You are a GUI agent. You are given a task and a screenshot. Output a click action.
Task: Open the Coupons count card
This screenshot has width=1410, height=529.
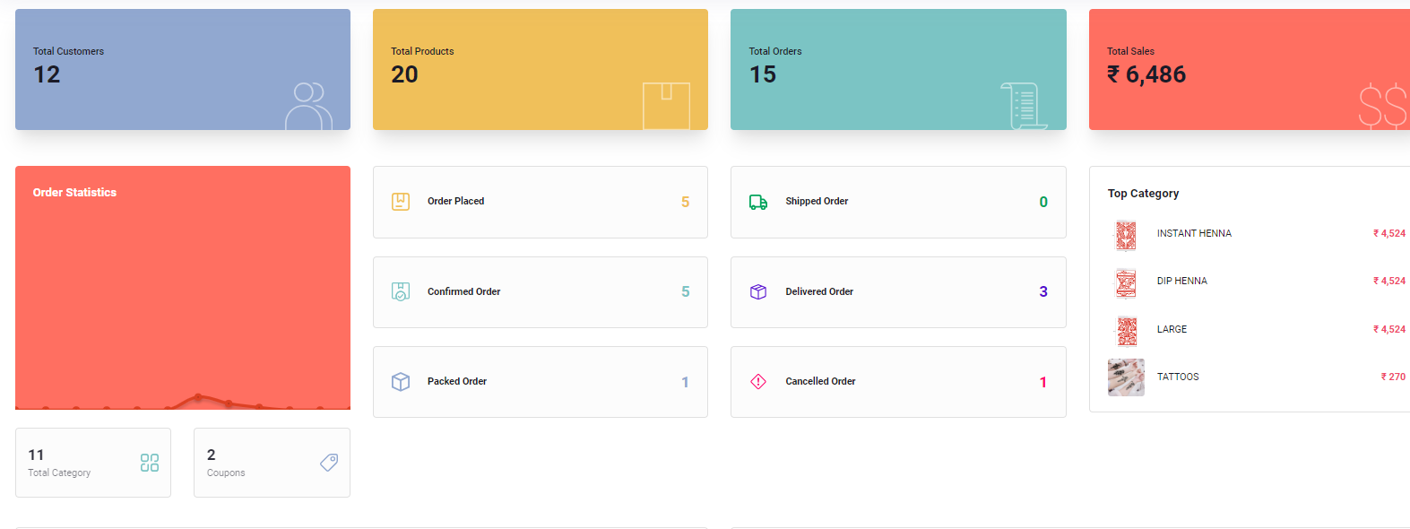point(272,463)
